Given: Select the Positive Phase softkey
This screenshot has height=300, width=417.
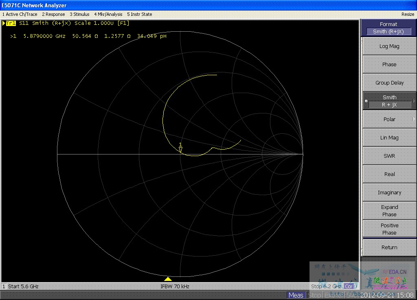Looking at the screenshot, I should tap(389, 229).
